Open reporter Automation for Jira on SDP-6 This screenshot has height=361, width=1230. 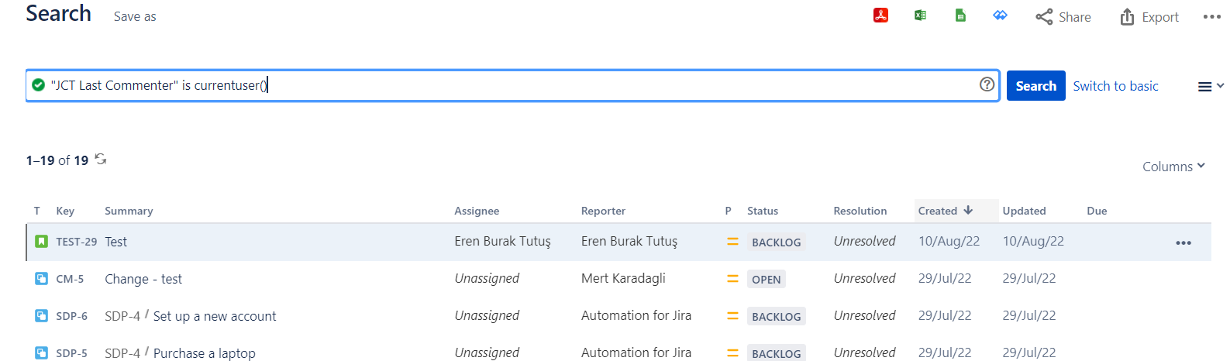click(x=636, y=315)
